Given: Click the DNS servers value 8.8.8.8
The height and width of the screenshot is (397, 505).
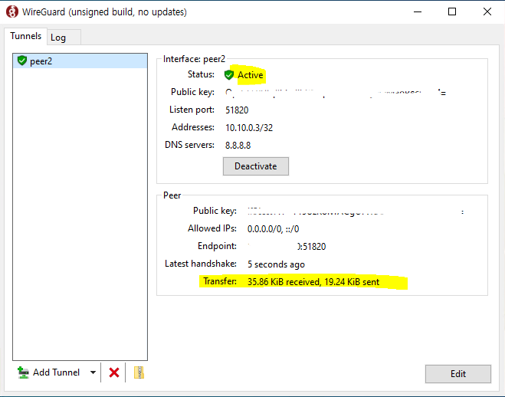Looking at the screenshot, I should 238,145.
